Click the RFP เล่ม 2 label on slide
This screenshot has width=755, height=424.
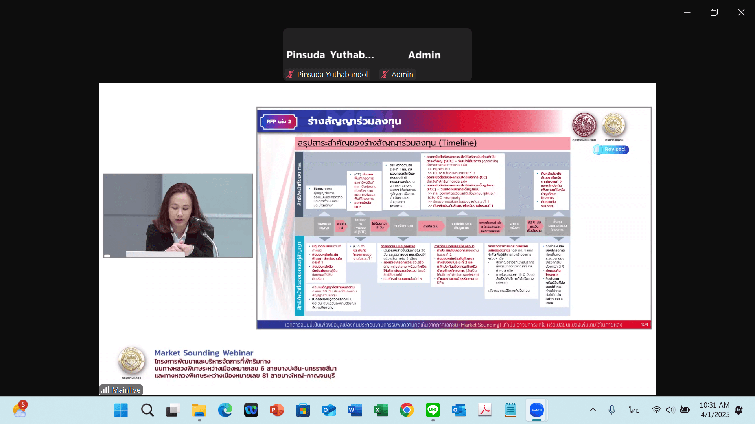279,122
